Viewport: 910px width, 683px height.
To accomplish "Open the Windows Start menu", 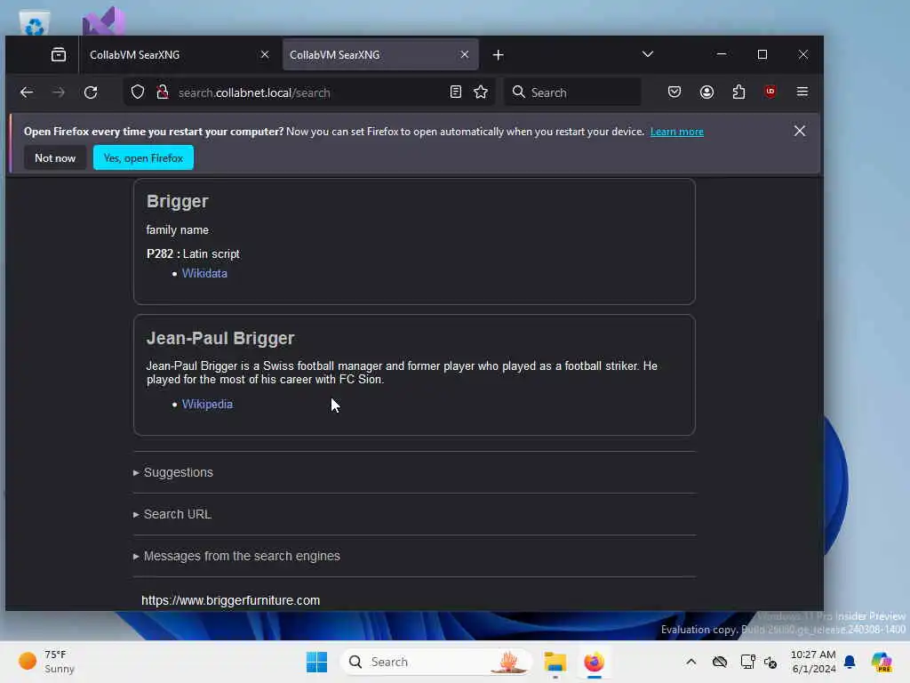I will [x=316, y=662].
